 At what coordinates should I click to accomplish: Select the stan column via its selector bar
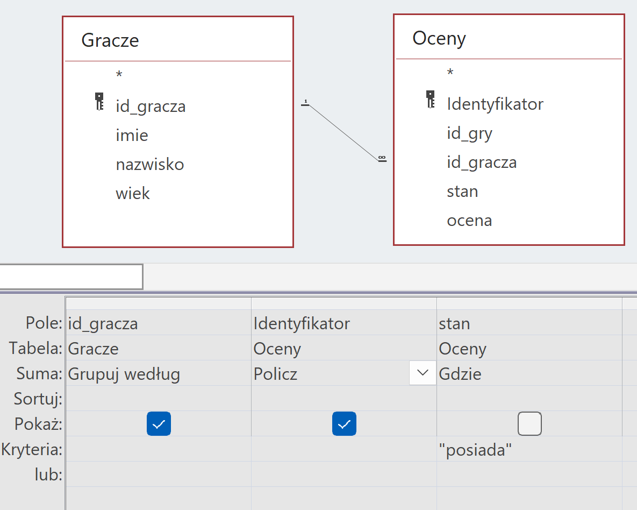[529, 303]
